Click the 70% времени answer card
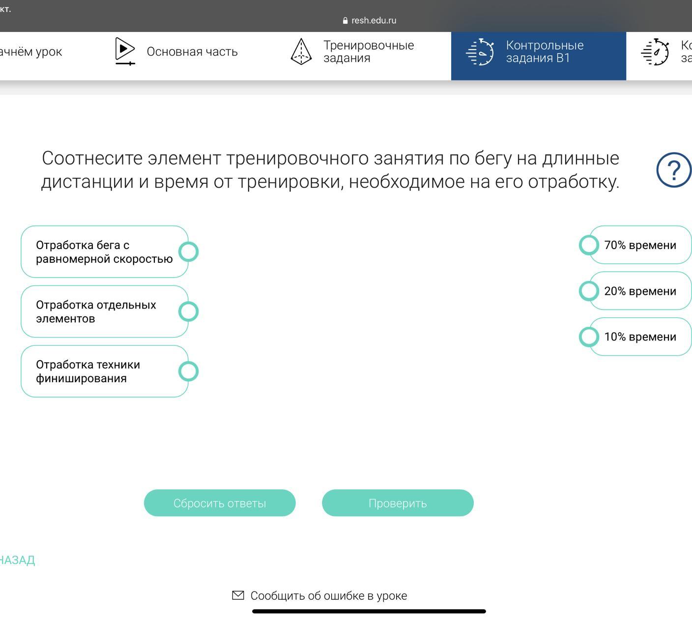 pyautogui.click(x=640, y=245)
